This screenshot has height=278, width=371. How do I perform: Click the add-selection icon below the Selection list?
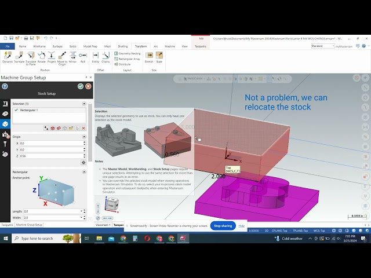point(46,128)
